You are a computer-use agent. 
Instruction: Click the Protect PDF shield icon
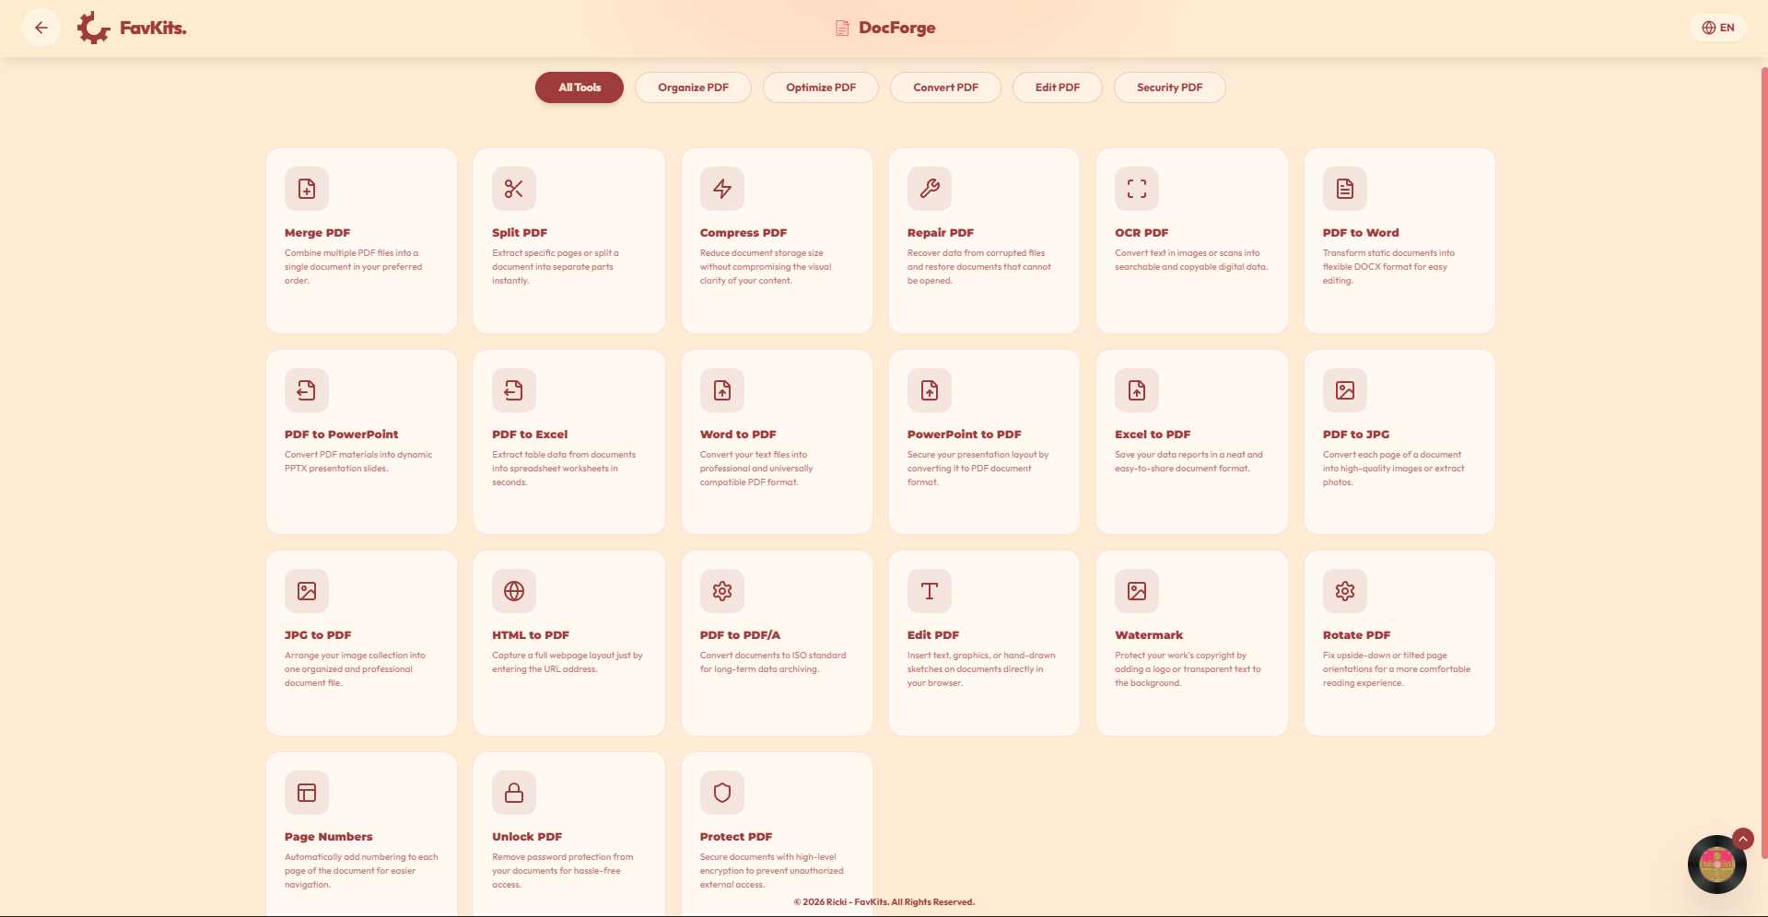point(722,793)
